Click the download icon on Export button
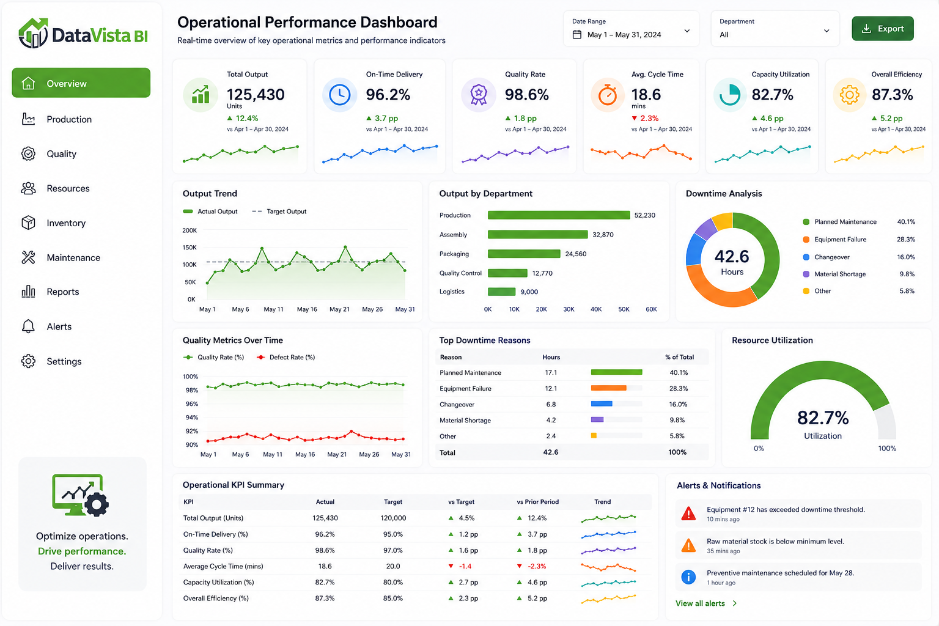939x626 pixels. click(866, 29)
